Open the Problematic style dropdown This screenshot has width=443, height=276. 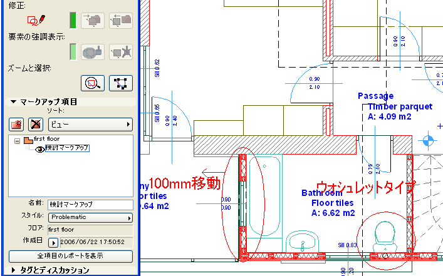[90, 217]
